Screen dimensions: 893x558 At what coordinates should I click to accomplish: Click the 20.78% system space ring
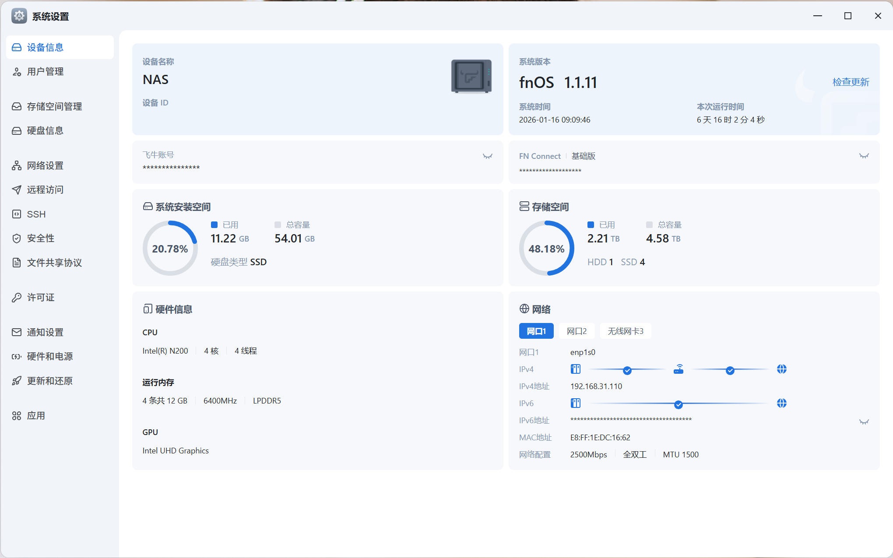point(170,249)
